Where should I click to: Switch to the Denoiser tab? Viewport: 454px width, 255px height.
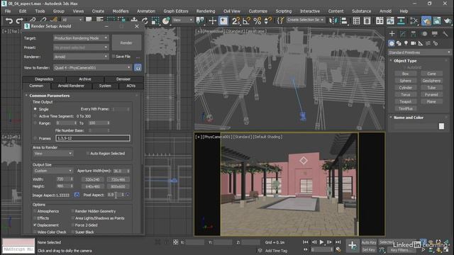point(123,79)
